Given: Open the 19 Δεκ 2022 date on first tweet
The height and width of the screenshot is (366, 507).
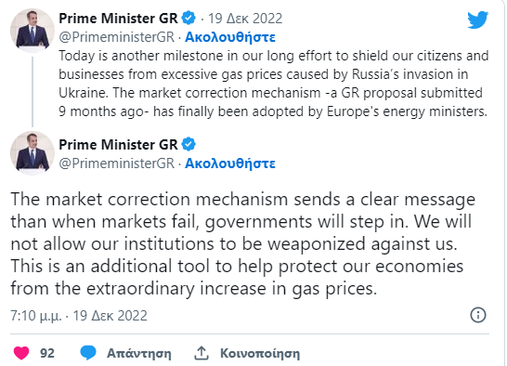Looking at the screenshot, I should 245,19.
